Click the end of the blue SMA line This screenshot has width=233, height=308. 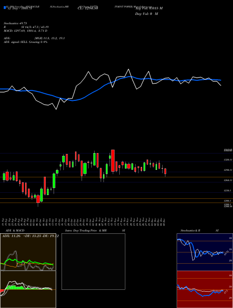tap(220, 80)
